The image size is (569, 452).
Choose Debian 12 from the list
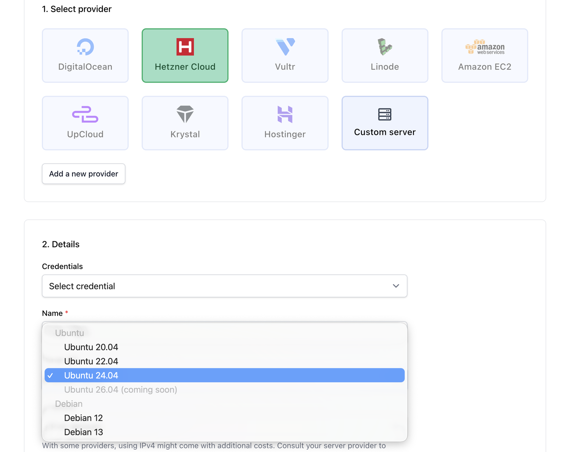pyautogui.click(x=224, y=418)
